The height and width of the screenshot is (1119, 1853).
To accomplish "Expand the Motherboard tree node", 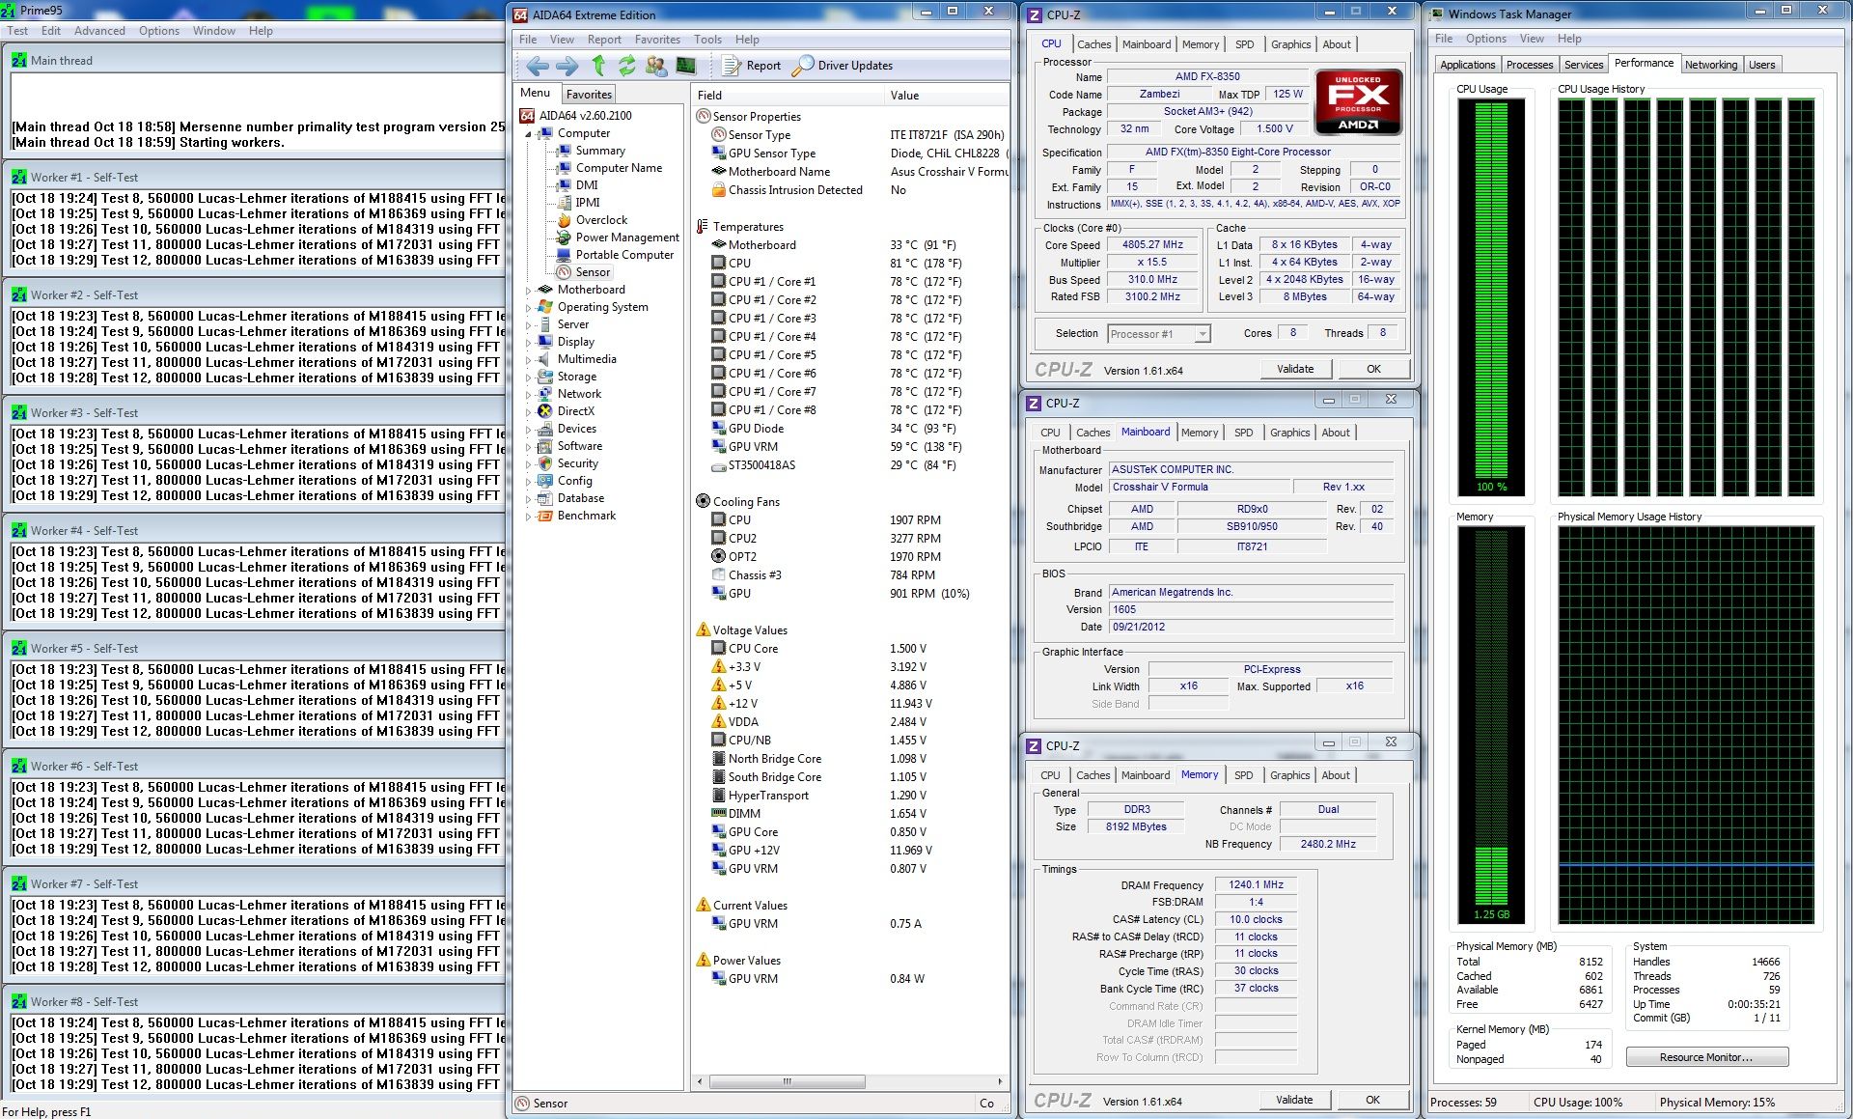I will (x=528, y=291).
